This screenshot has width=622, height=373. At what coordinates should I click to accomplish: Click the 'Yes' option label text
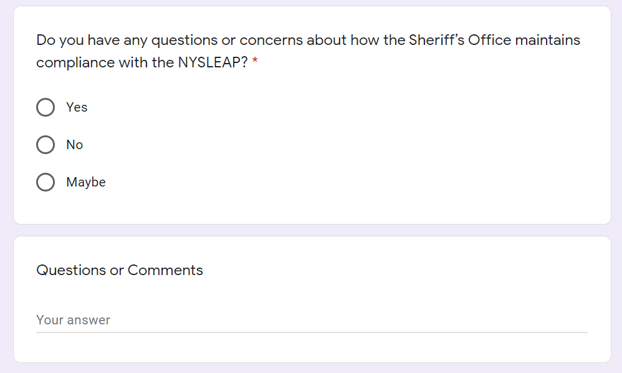pyautogui.click(x=77, y=107)
